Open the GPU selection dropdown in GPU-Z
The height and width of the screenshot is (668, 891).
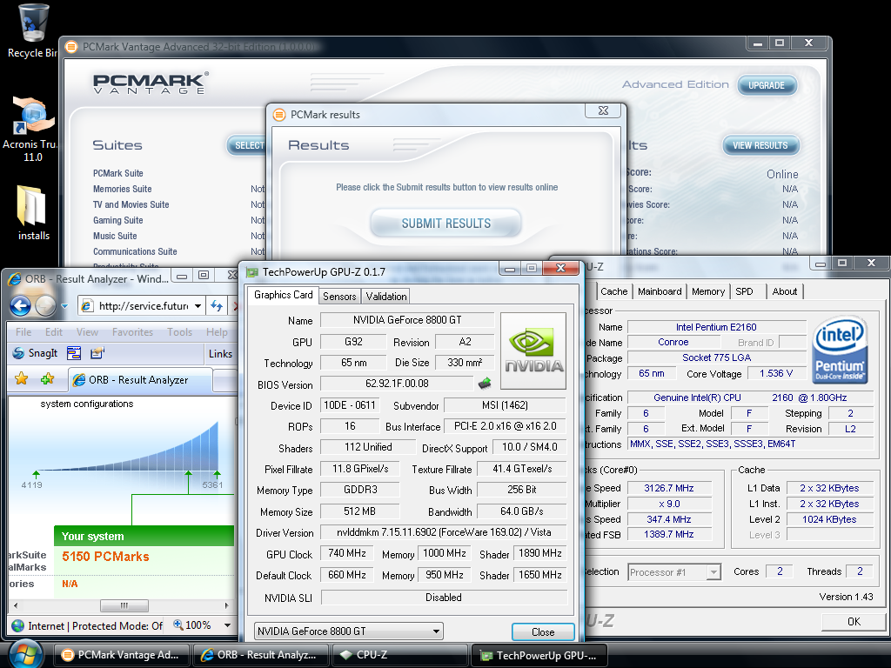[437, 631]
